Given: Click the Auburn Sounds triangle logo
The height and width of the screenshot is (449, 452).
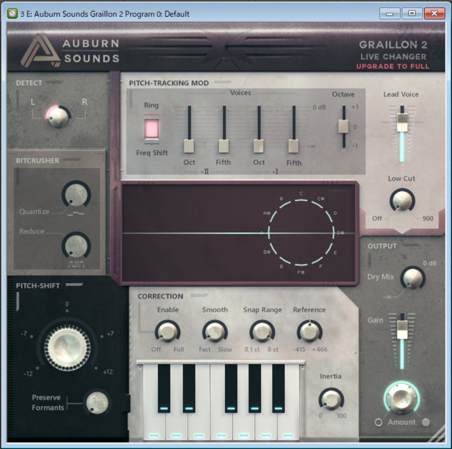Looking at the screenshot, I should tap(41, 51).
